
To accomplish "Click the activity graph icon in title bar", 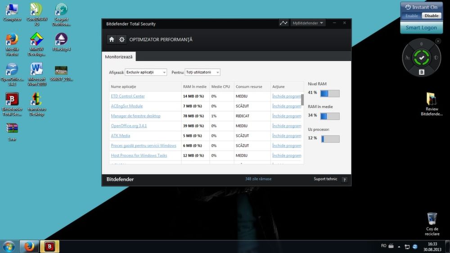I will pyautogui.click(x=283, y=23).
